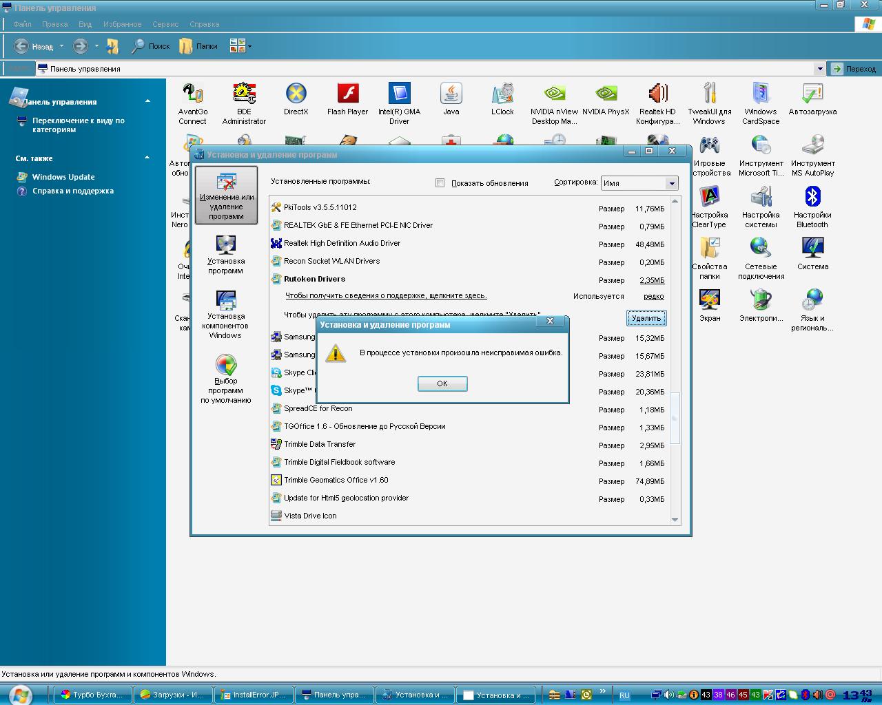Collapse the См. также sidebar section
882x705 pixels.
click(147, 158)
